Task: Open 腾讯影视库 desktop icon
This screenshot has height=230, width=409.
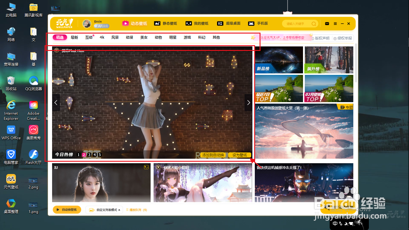Action: pos(34,10)
